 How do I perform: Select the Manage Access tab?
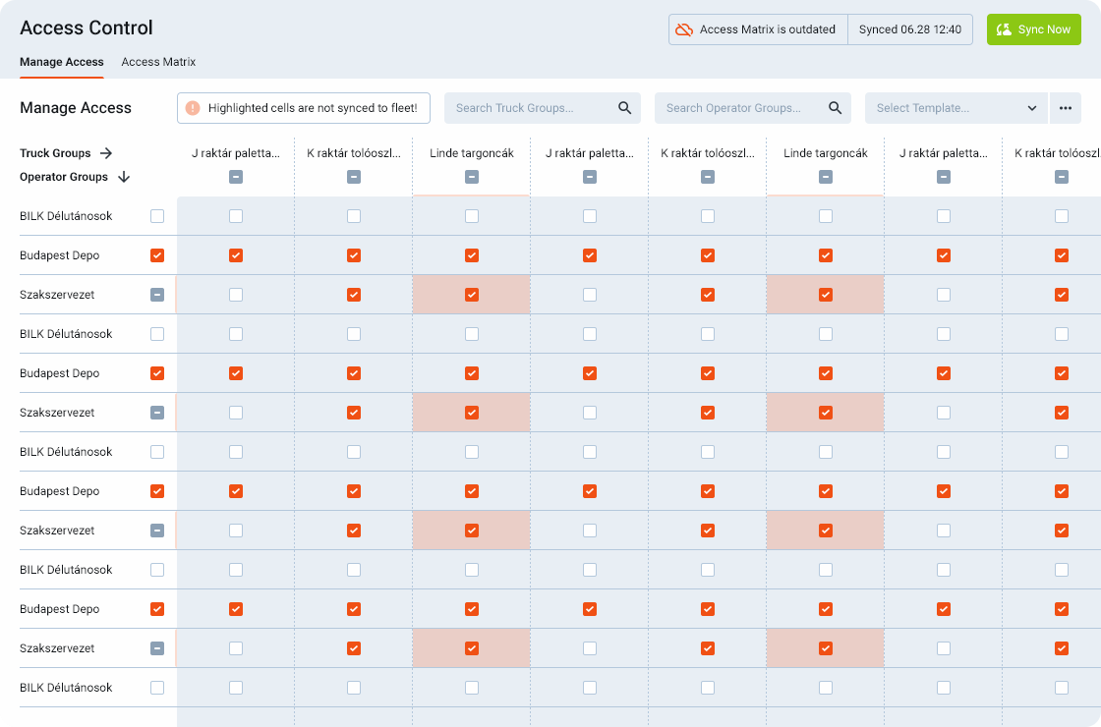pos(62,62)
